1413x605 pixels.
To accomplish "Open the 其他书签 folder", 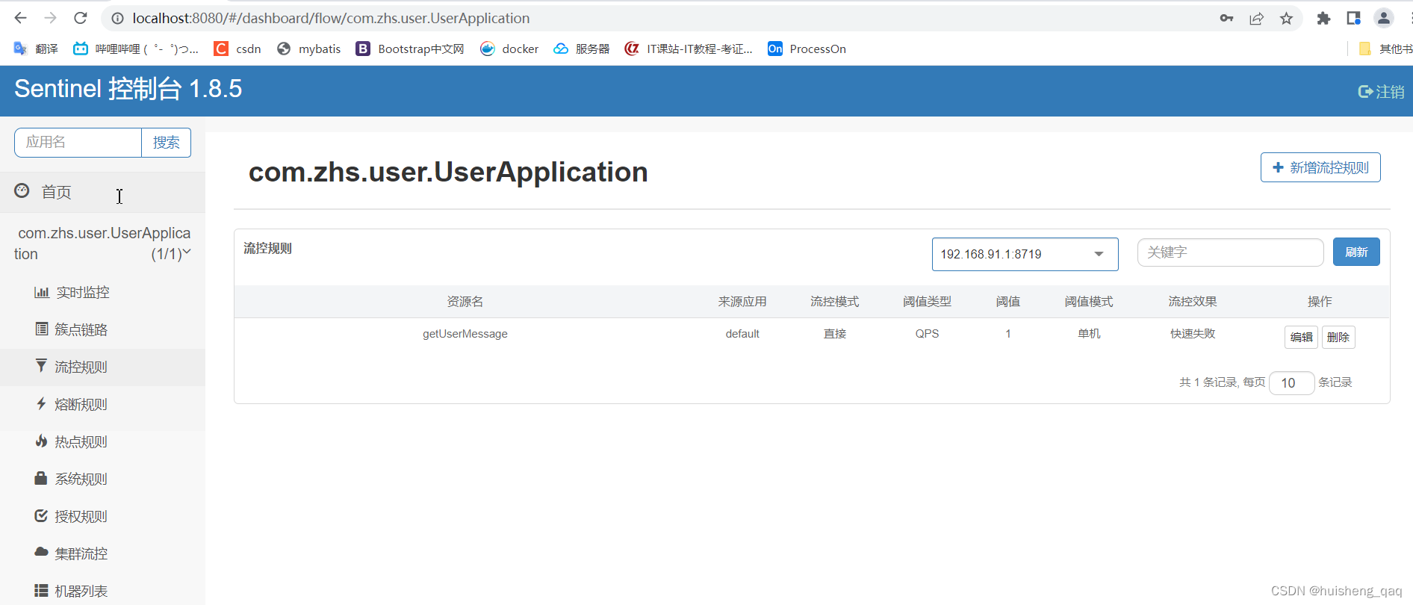I will (x=1385, y=49).
